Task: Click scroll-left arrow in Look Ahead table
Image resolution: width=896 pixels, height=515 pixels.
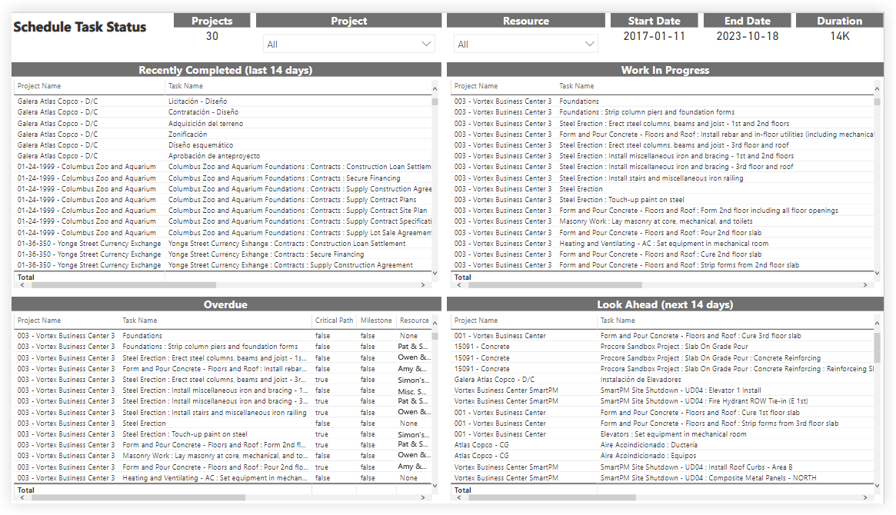Action: [x=459, y=497]
